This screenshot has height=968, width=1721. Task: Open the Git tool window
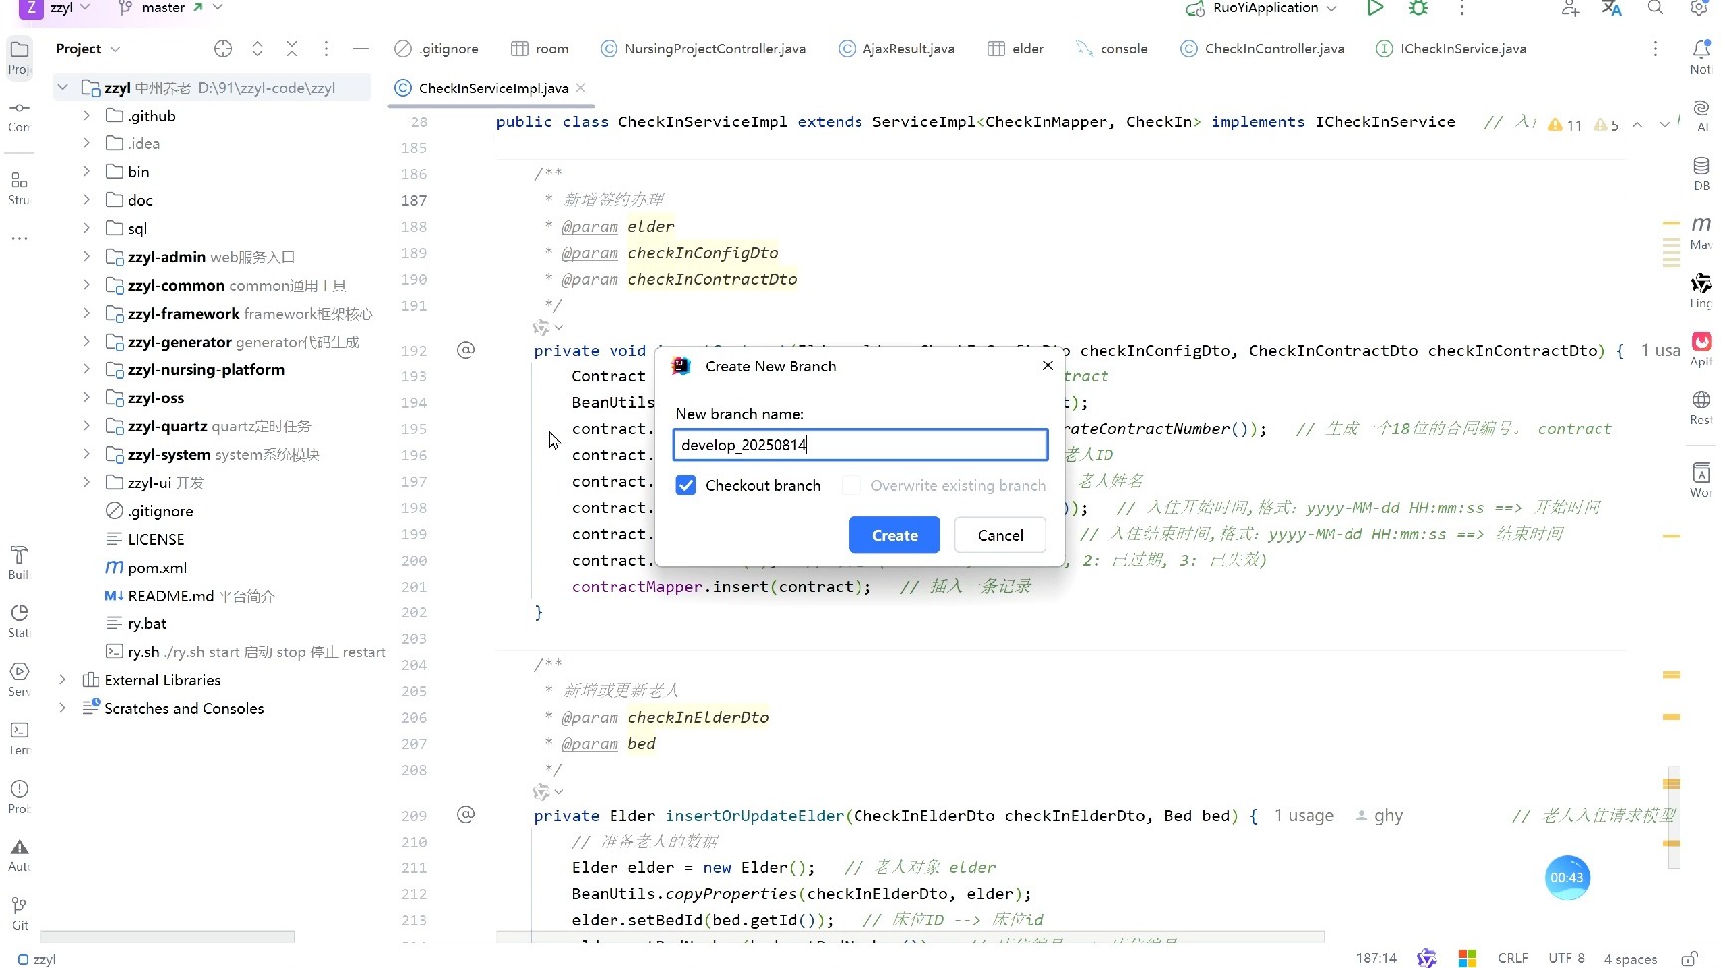point(19,905)
